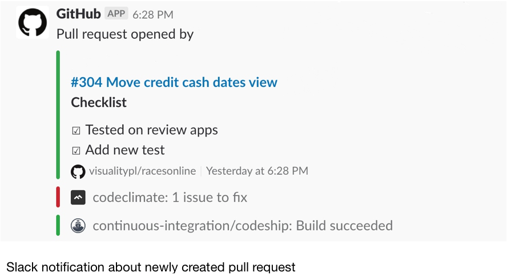Click the large GitHub avatar icon
This screenshot has height=280, width=507.
coord(33,23)
